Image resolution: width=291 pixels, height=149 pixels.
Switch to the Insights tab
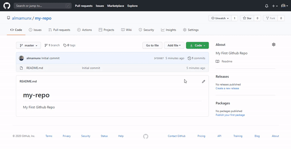click(168, 30)
